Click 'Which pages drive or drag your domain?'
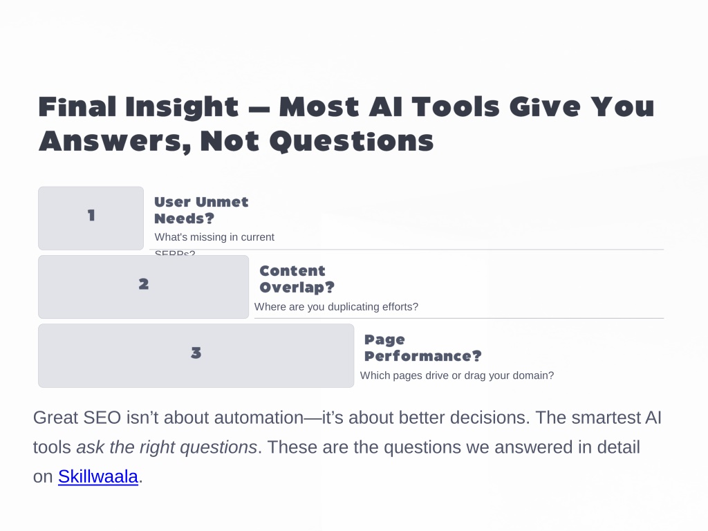 [457, 375]
